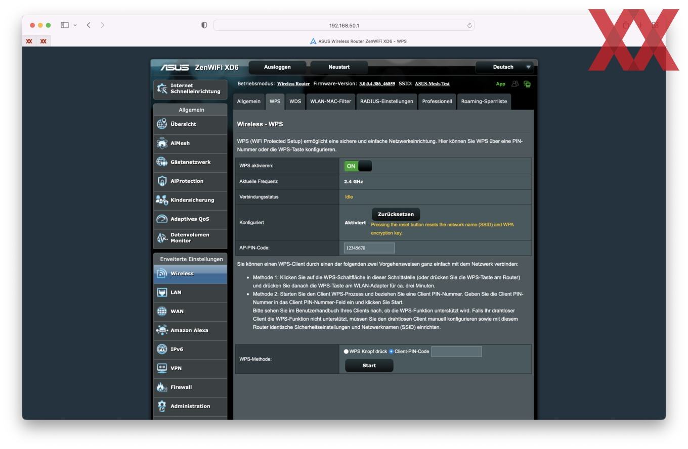
Task: Click the LAN sidebar icon
Action: [x=162, y=292]
